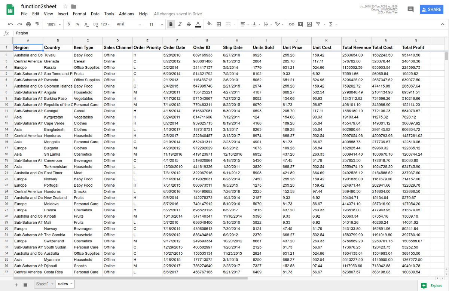Image resolution: width=449 pixels, height=291 pixels.
Task: Switch to the Sheet1 tab
Action: click(x=42, y=284)
